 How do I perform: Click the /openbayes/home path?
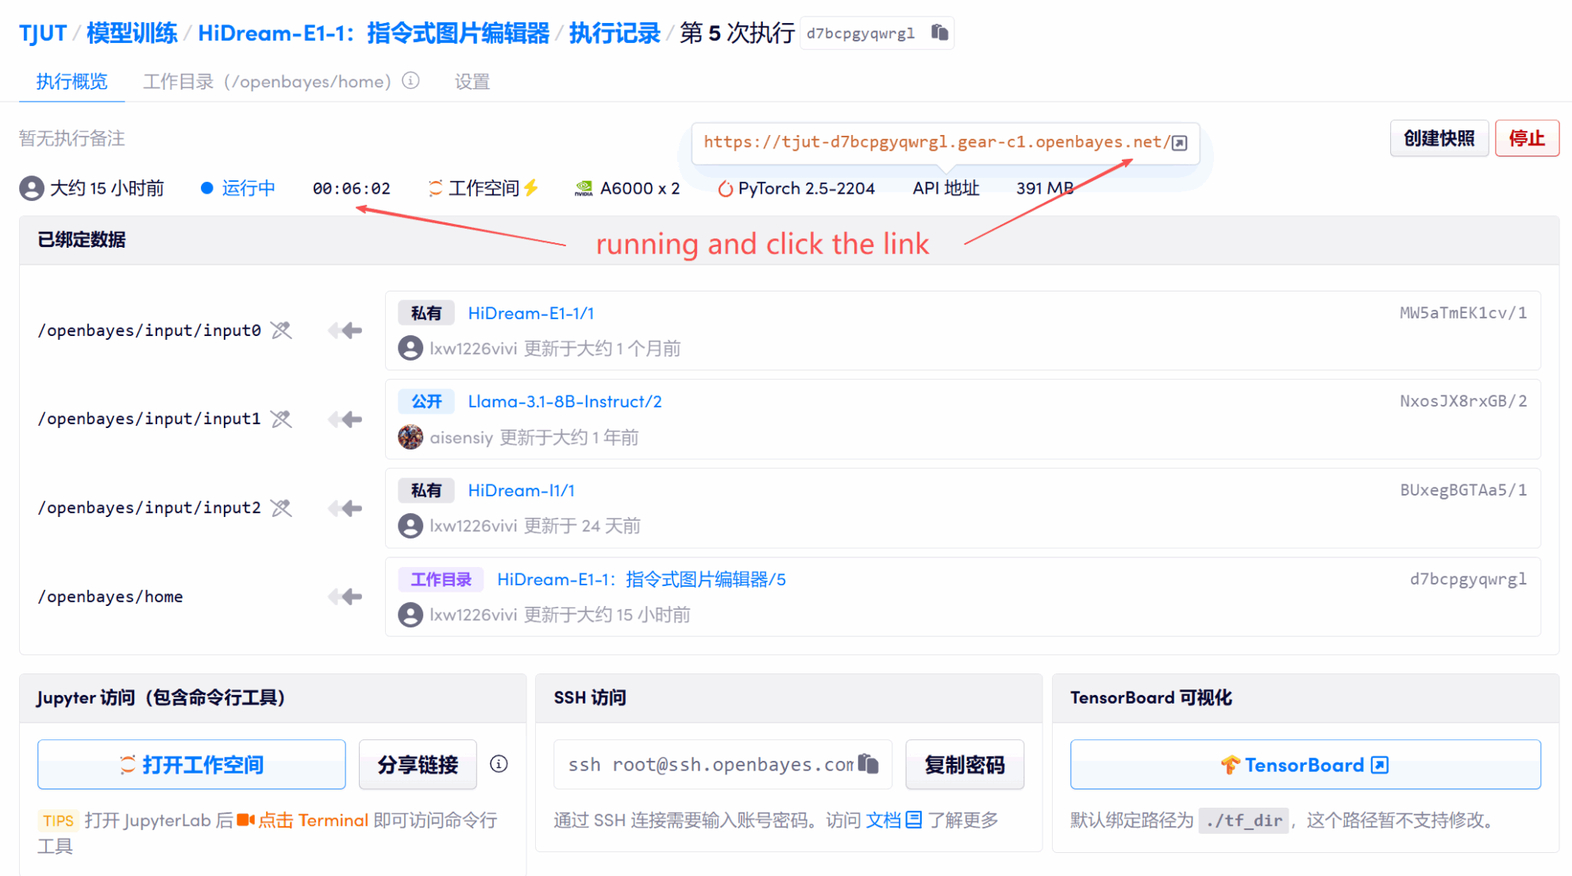click(x=110, y=596)
